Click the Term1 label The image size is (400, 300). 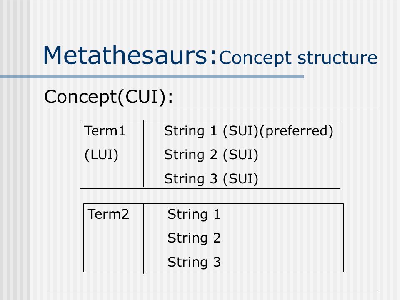pos(105,131)
